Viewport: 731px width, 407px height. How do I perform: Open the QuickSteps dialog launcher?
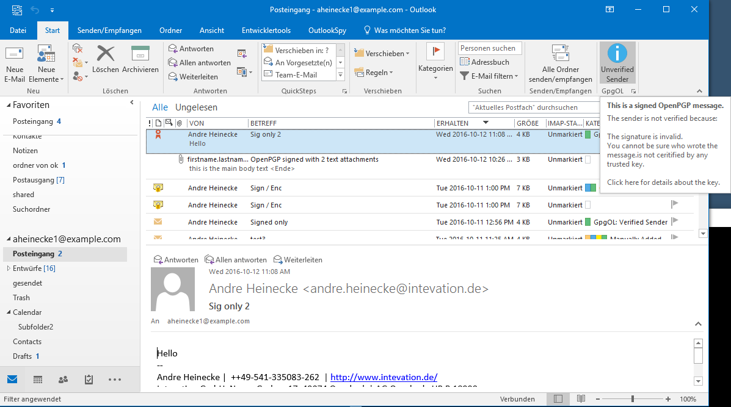[345, 92]
